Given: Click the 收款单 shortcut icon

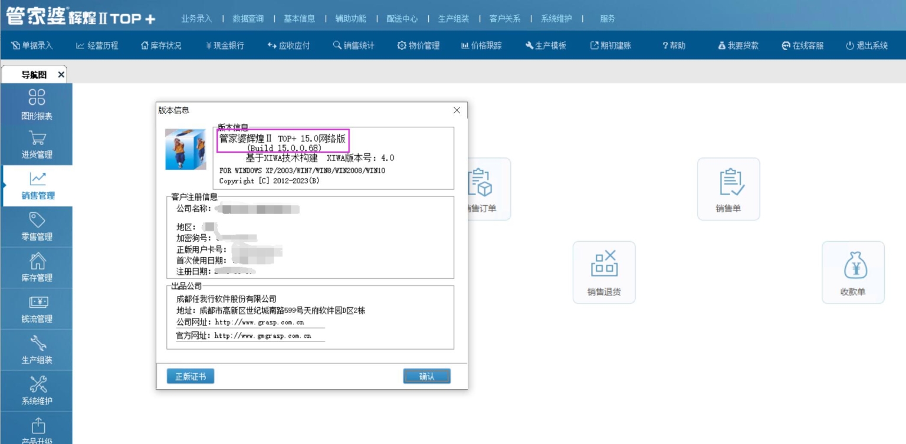Looking at the screenshot, I should (853, 272).
